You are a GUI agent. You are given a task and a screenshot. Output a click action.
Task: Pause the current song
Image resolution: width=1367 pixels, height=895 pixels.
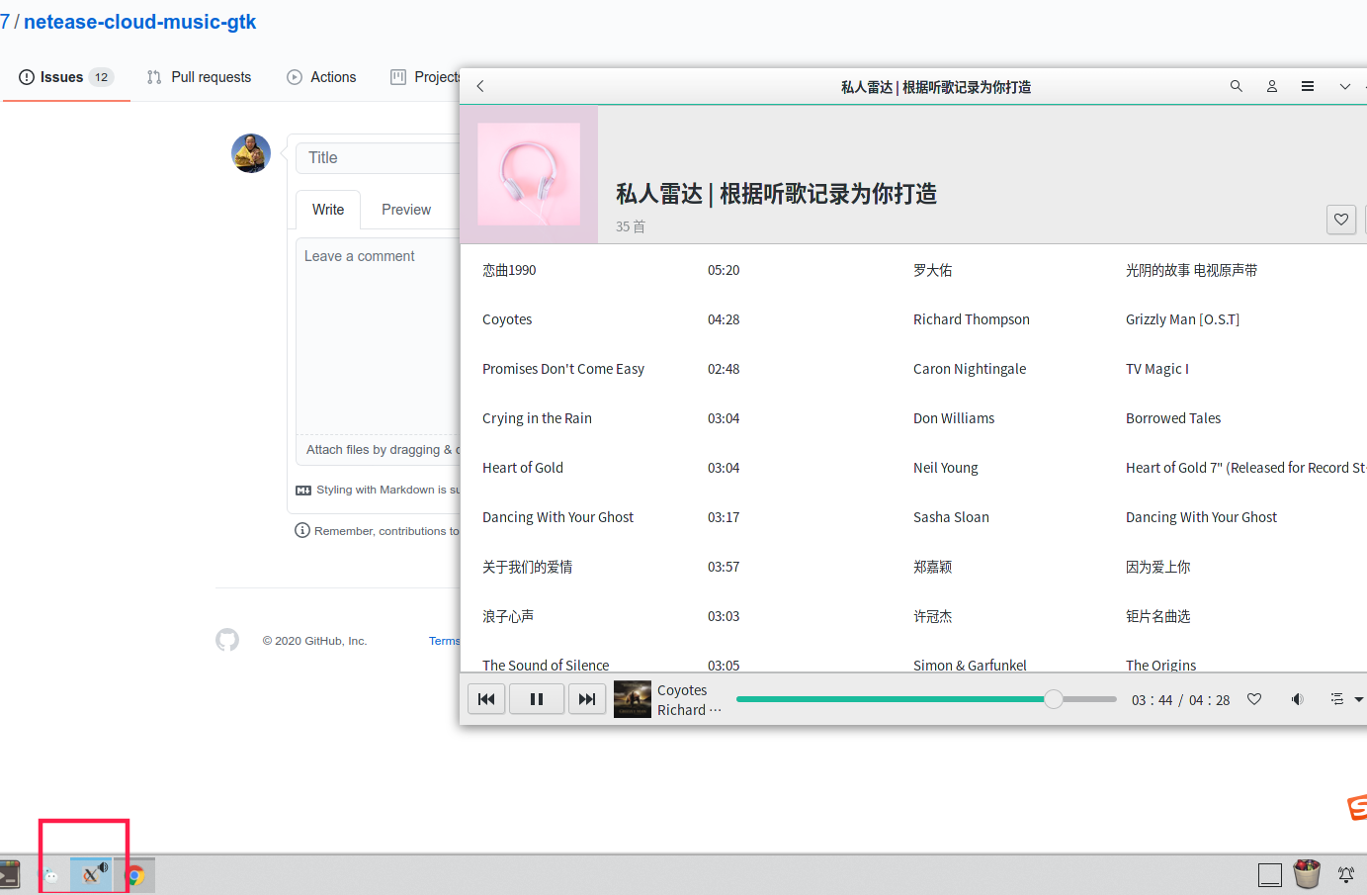[x=537, y=699]
